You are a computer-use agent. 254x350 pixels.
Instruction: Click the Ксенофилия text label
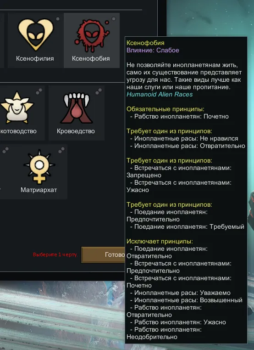tap(35, 58)
